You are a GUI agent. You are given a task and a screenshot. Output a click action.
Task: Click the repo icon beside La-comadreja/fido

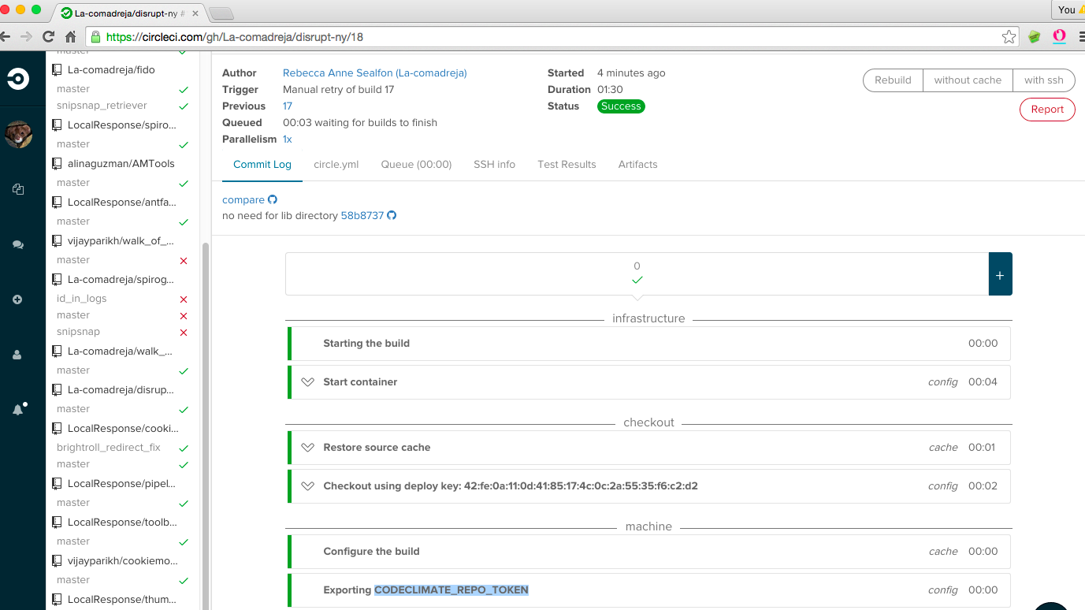57,70
